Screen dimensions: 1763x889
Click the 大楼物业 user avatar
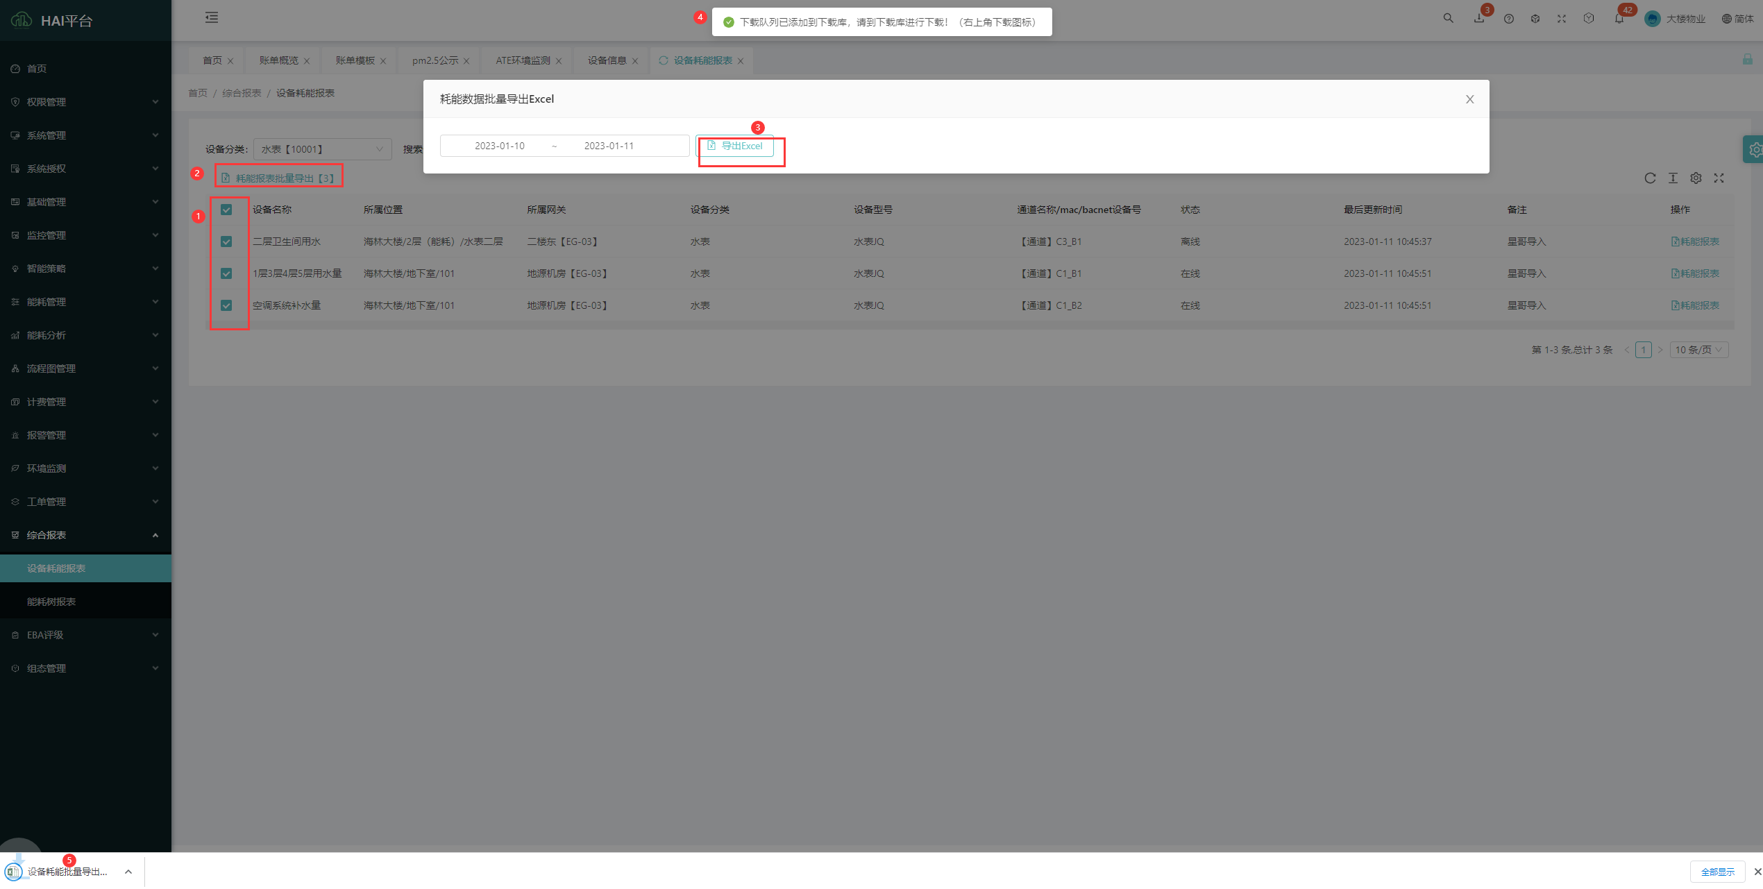tap(1653, 19)
